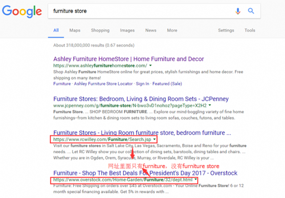
Task: Open the News tab
Action: [x=151, y=30]
